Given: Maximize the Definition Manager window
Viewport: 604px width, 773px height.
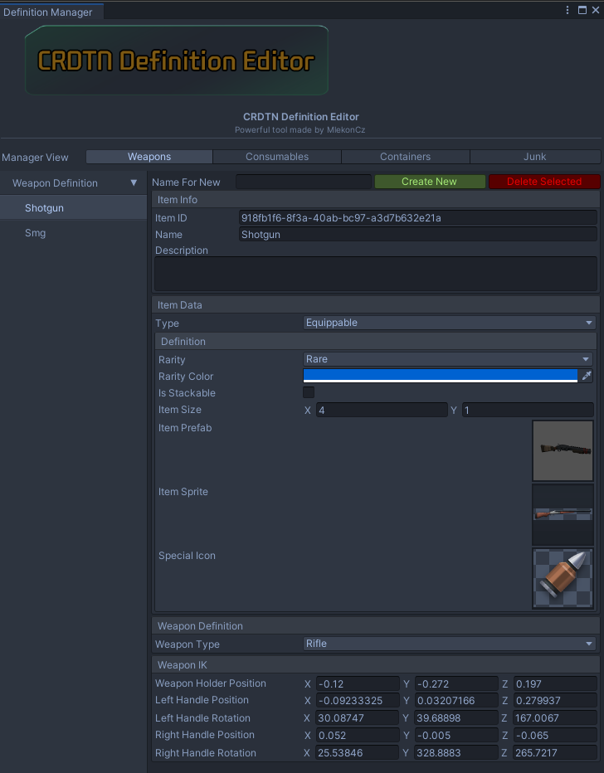Looking at the screenshot, I should pyautogui.click(x=582, y=10).
